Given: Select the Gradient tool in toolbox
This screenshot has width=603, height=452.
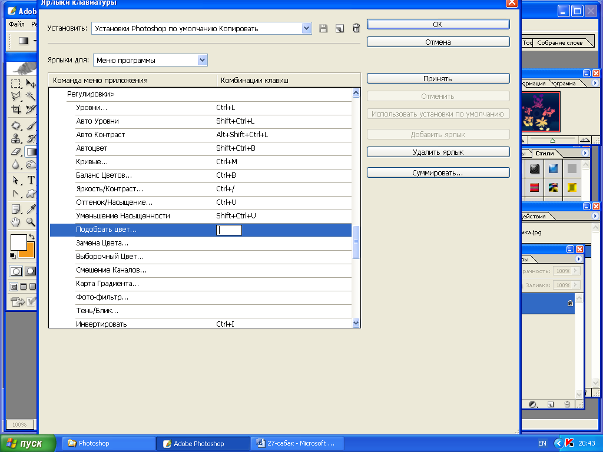Looking at the screenshot, I should point(31,152).
